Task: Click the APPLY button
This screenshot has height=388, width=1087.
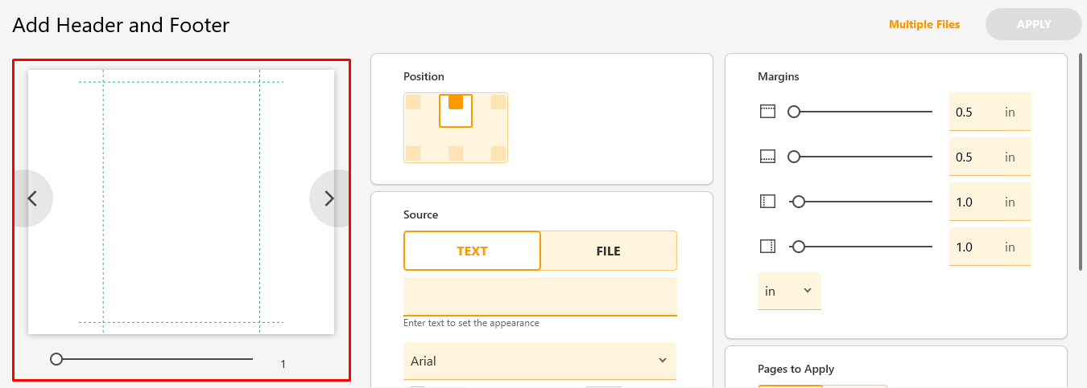Action: (1034, 24)
